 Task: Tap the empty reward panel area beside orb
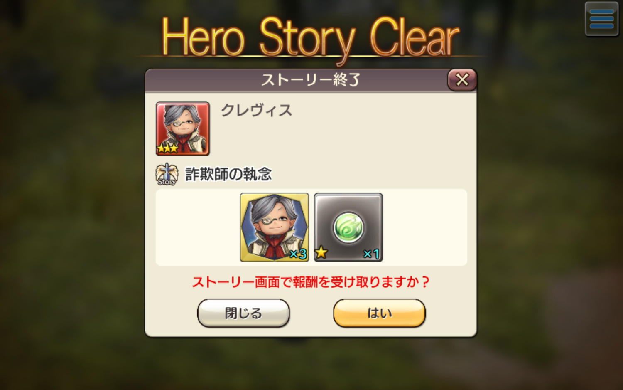tap(424, 227)
